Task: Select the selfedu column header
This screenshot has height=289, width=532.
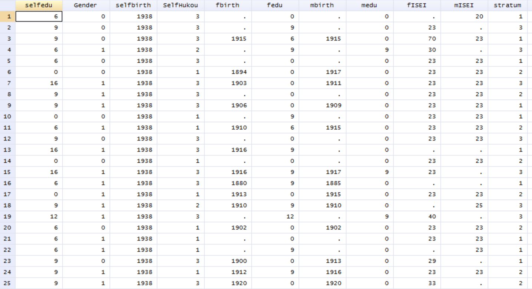Action: pos(39,5)
